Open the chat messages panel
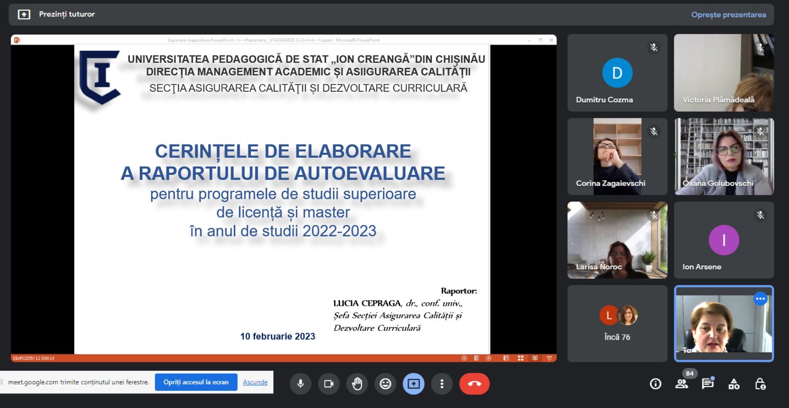The image size is (789, 408). pyautogui.click(x=708, y=384)
